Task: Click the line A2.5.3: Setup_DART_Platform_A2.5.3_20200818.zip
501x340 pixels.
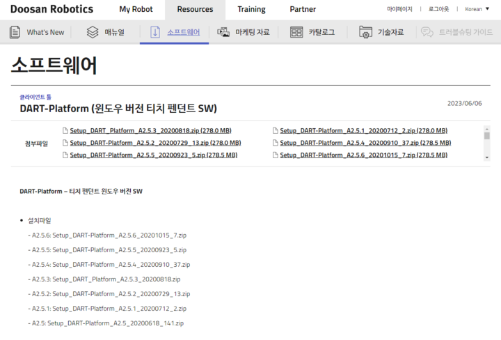Action: tap(104, 279)
